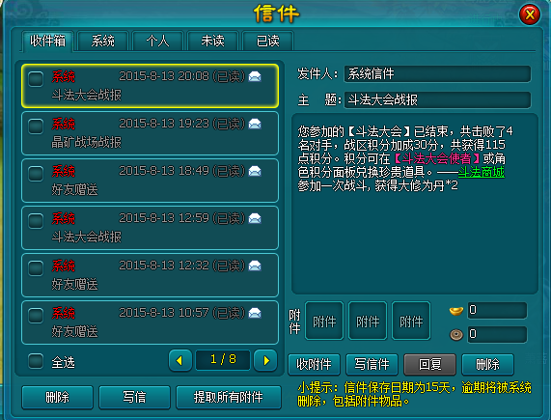Click the first 附件 attachment slot
This screenshot has width=551, height=420.
[x=324, y=321]
